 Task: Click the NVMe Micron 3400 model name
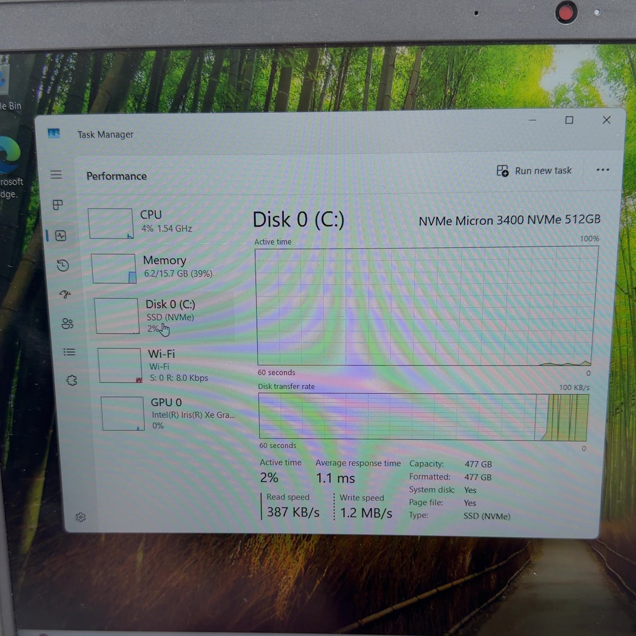[x=509, y=220]
